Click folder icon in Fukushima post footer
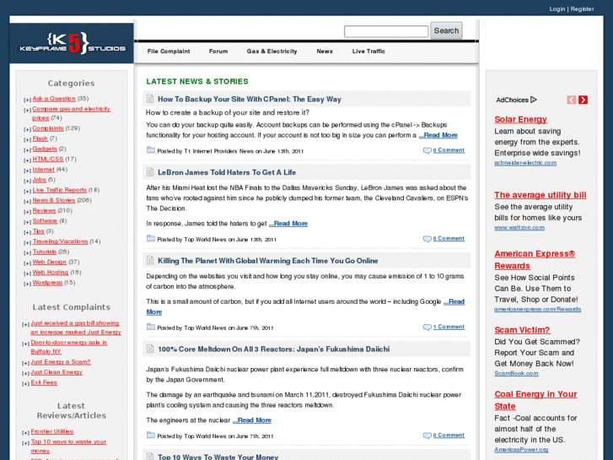Viewport: 613px width, 460px height. coord(151,435)
